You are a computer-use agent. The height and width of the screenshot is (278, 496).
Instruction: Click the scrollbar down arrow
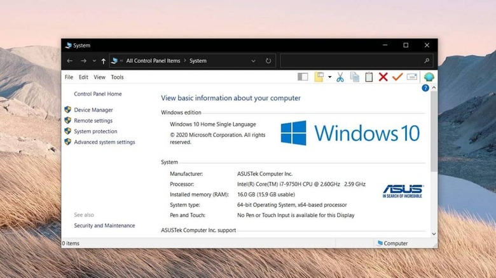pos(434,234)
